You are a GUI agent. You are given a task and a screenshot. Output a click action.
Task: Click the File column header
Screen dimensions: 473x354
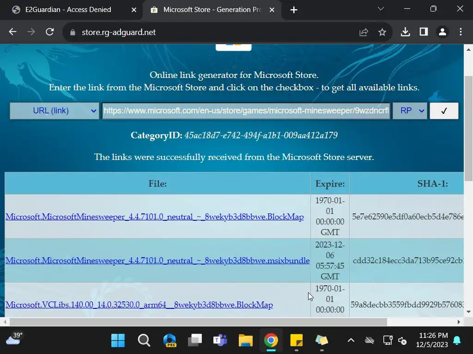(x=158, y=183)
